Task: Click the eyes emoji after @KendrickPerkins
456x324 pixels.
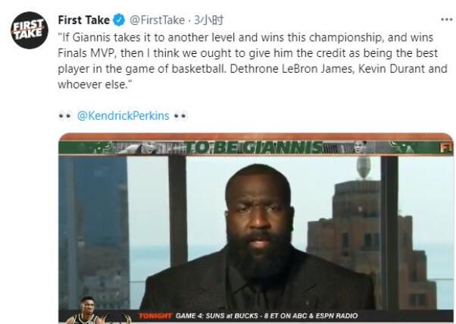Action: click(180, 116)
